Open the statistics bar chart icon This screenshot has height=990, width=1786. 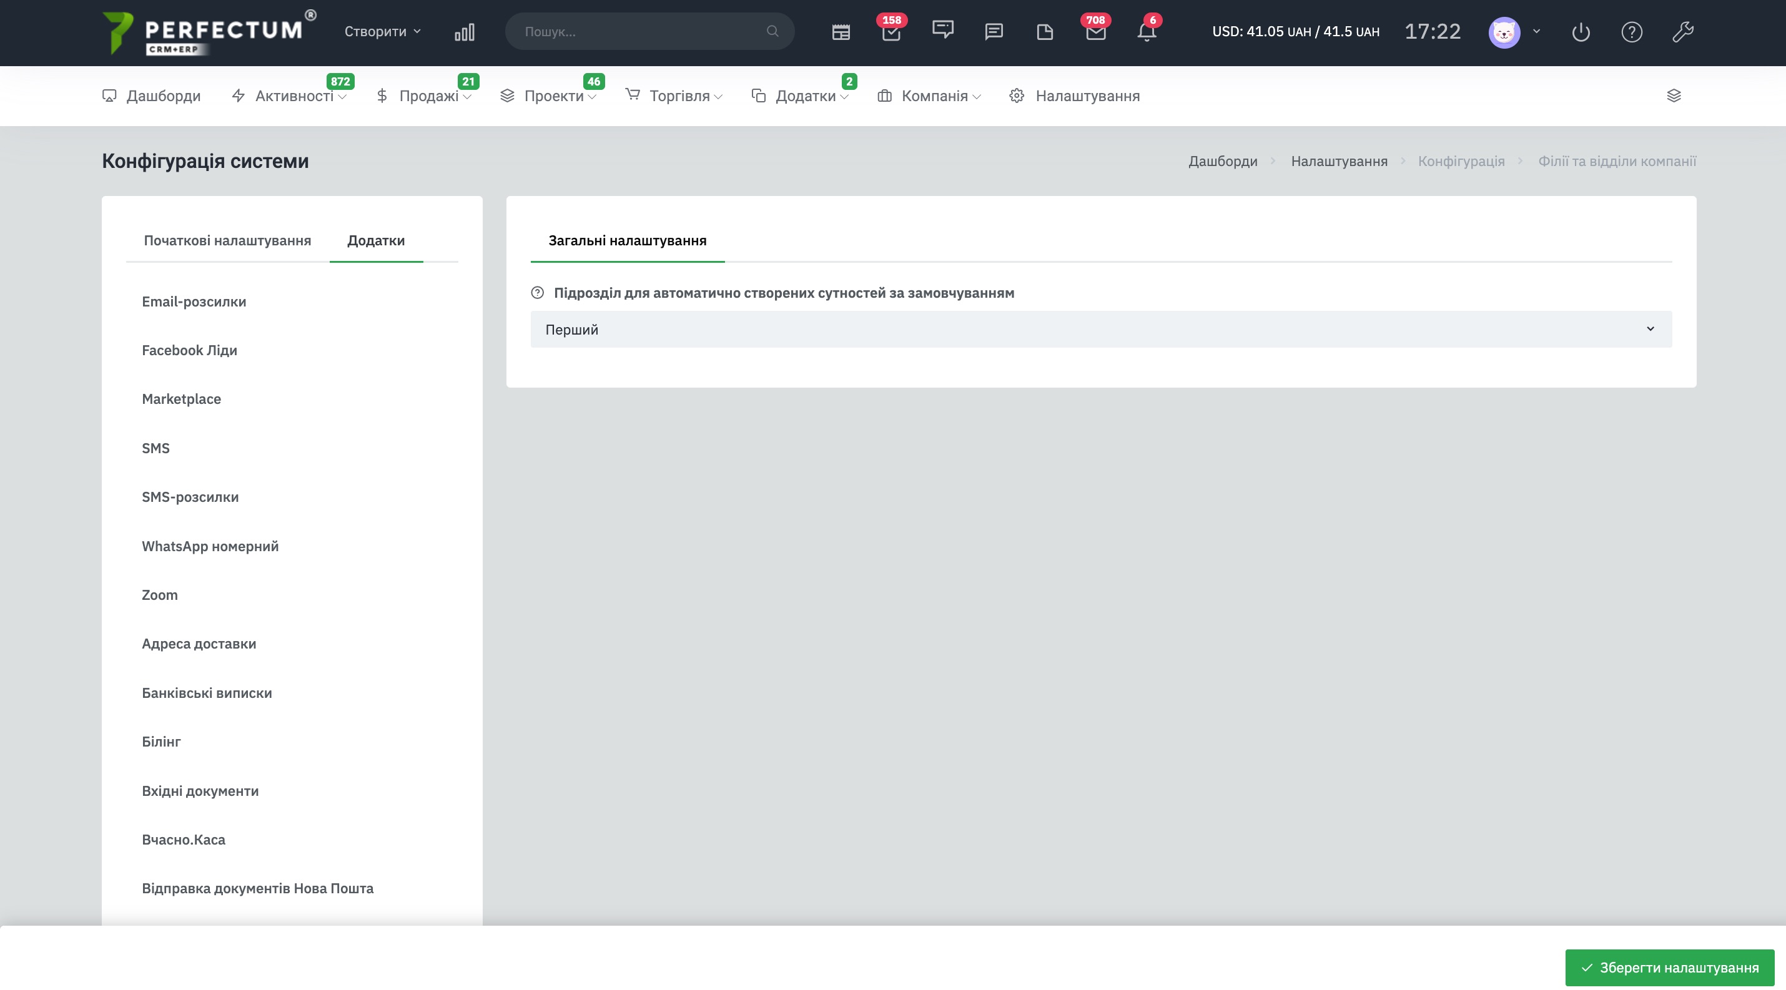(465, 32)
